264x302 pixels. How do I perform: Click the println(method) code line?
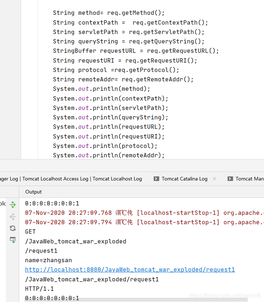pyautogui.click(x=102, y=89)
